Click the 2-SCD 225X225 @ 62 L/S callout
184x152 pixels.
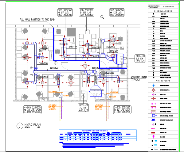tap(122, 110)
